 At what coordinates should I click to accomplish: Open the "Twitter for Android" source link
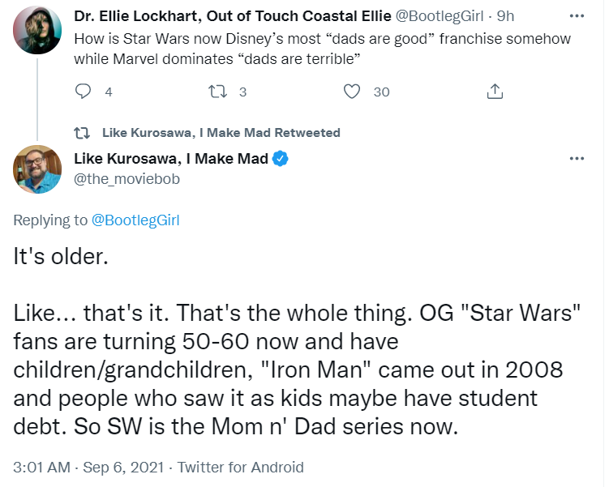pyautogui.click(x=240, y=468)
